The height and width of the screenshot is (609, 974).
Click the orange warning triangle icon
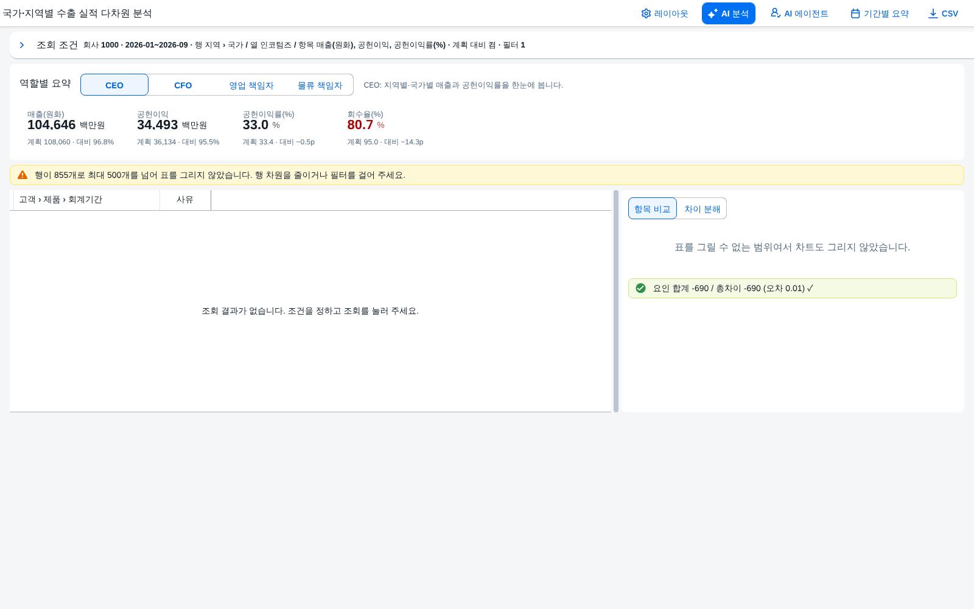(x=23, y=175)
